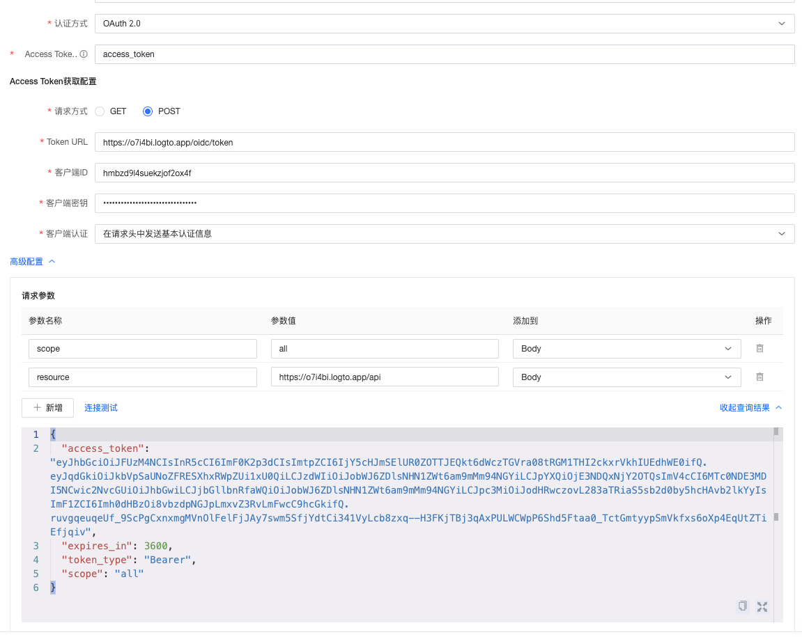This screenshot has height=637, width=802.
Task: Click the Token URL input field
Action: tap(445, 143)
